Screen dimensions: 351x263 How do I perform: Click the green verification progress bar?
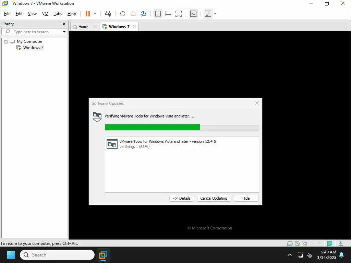click(182, 127)
